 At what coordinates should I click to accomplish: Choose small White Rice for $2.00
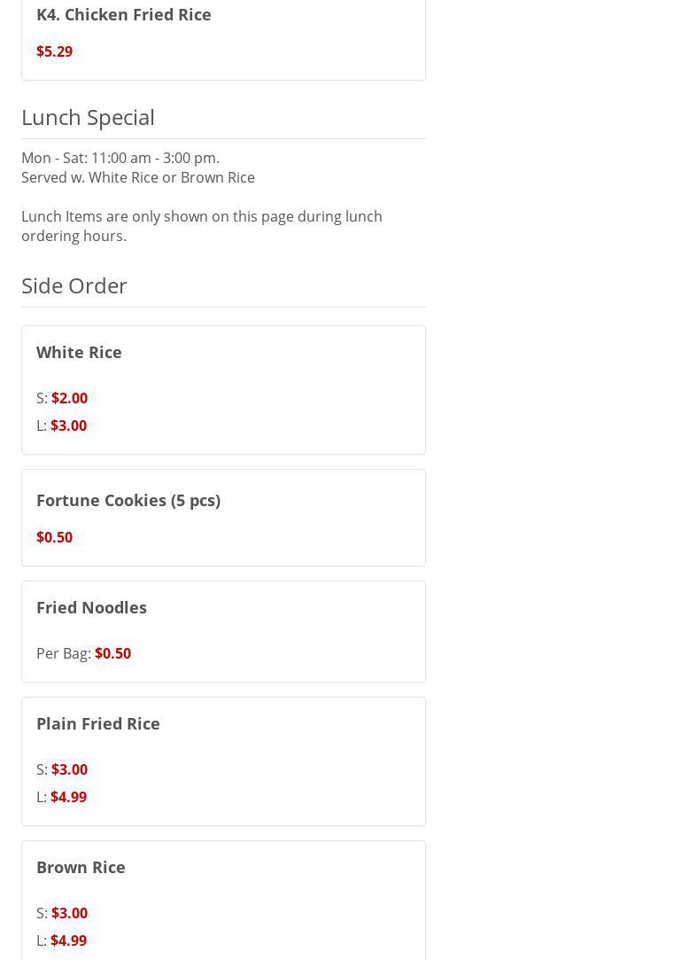69,398
